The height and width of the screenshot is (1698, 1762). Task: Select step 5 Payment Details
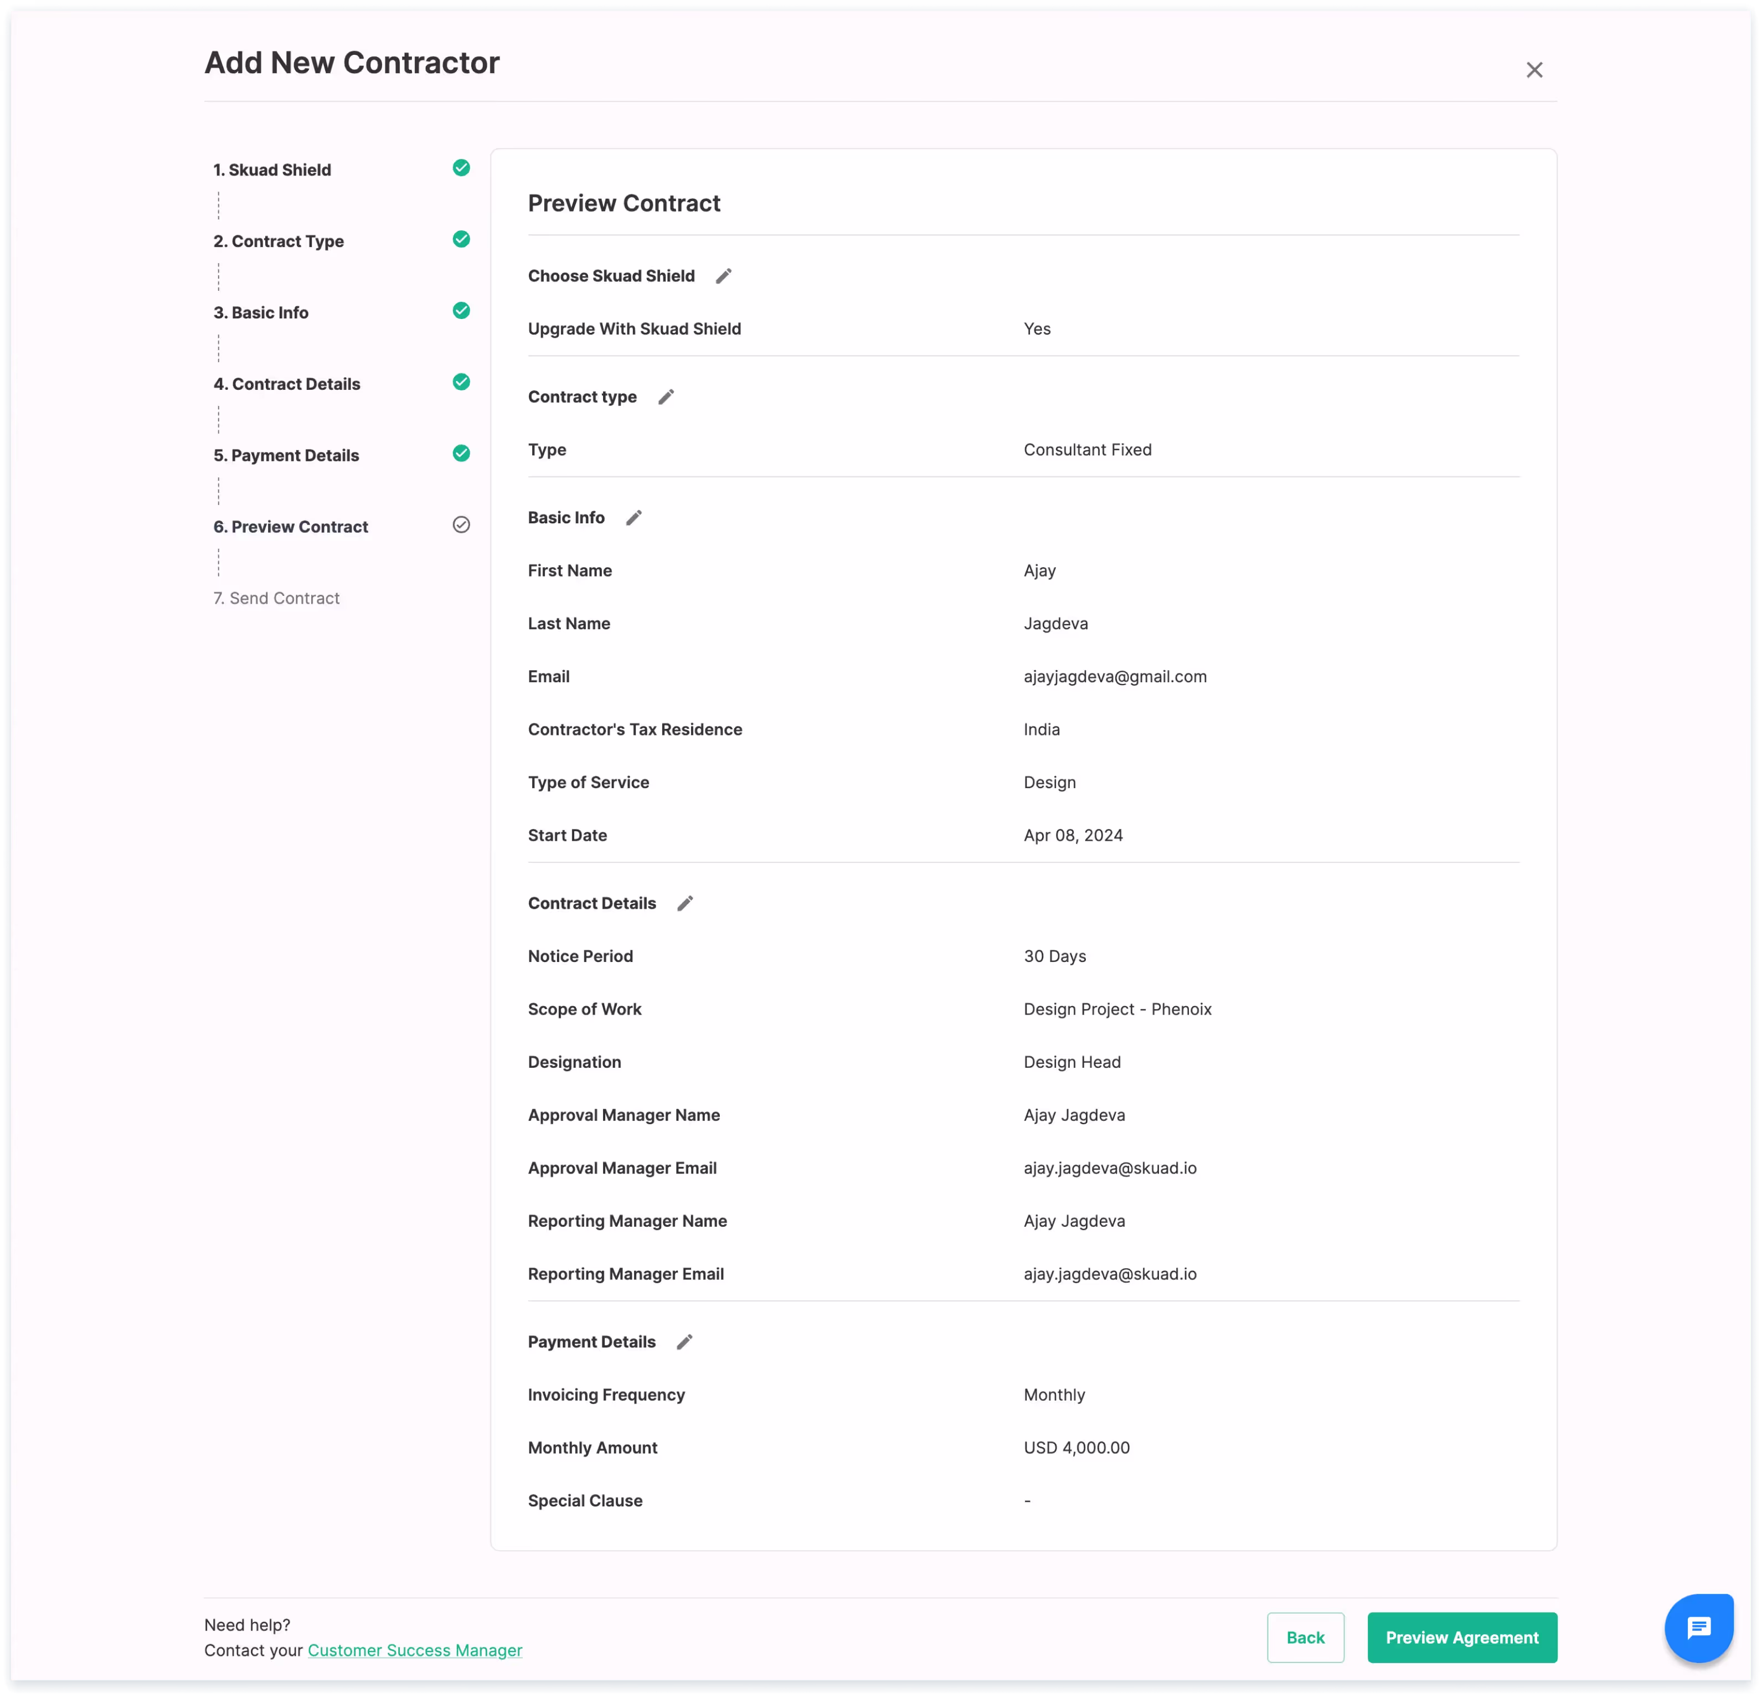click(286, 456)
